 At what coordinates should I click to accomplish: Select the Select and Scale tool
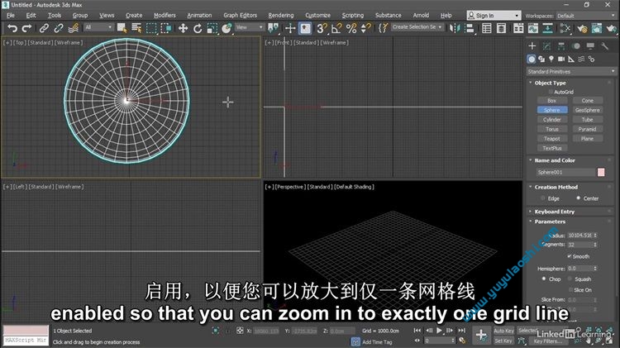[212, 28]
